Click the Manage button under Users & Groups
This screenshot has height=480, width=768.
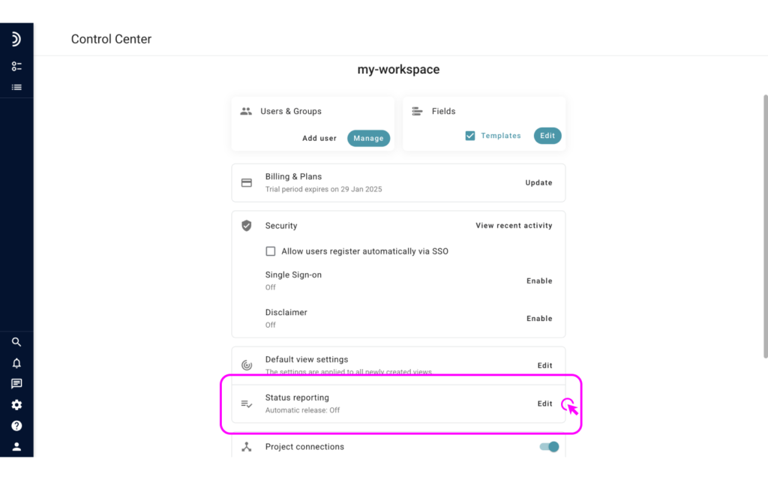point(368,138)
